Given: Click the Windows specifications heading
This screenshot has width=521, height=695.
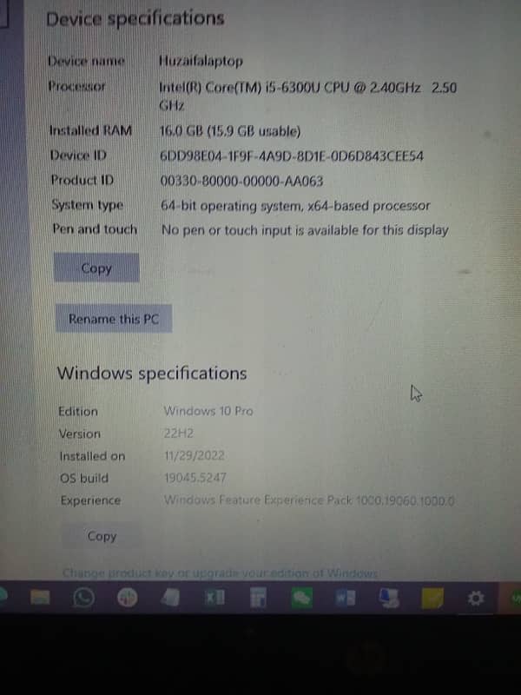Looking at the screenshot, I should [x=152, y=374].
